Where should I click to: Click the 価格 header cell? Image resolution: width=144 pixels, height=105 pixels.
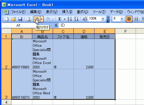84,37
